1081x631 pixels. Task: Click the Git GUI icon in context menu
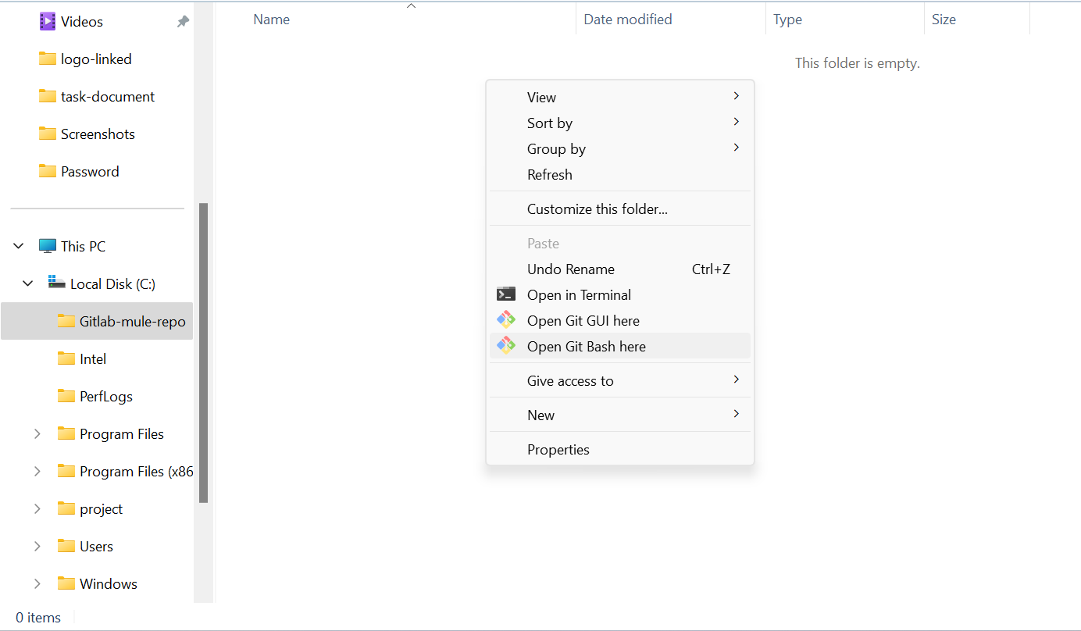(506, 320)
